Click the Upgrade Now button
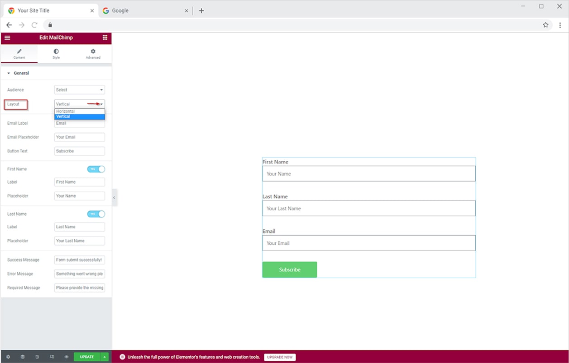The width and height of the screenshot is (569, 363). (280, 357)
